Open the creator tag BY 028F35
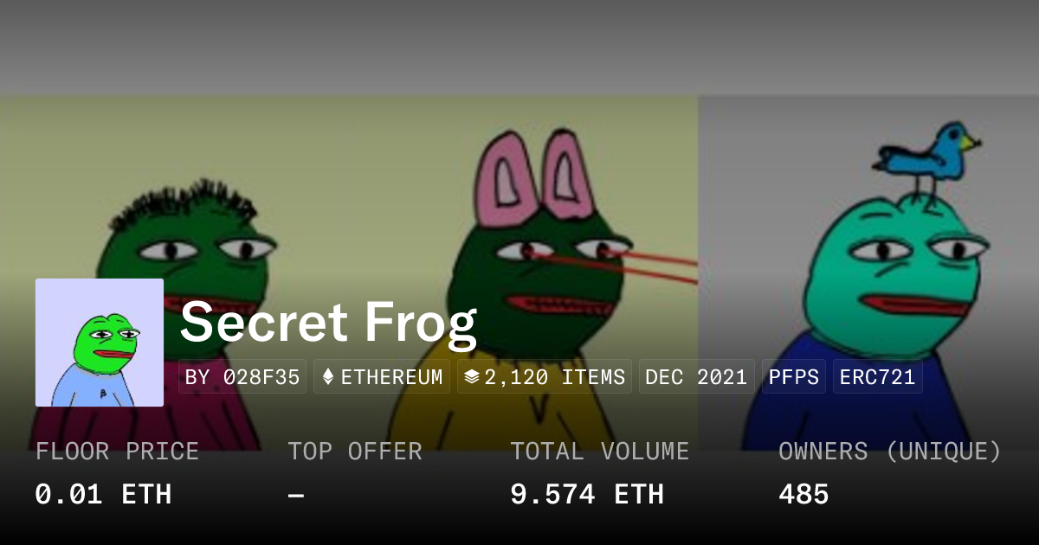 coord(242,377)
